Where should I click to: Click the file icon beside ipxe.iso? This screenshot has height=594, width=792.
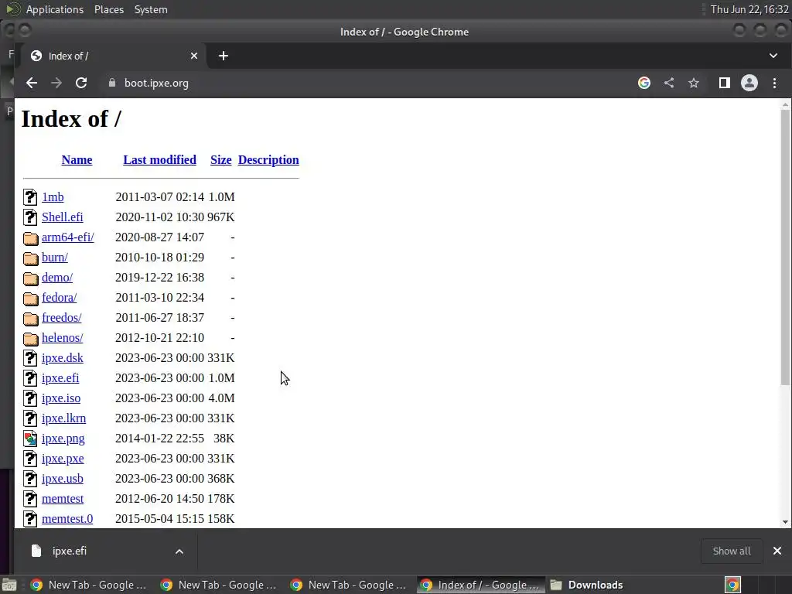(x=30, y=398)
